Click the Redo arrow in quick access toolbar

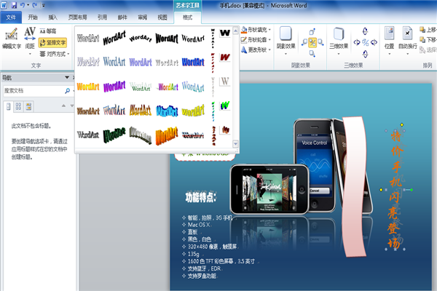(x=35, y=5)
